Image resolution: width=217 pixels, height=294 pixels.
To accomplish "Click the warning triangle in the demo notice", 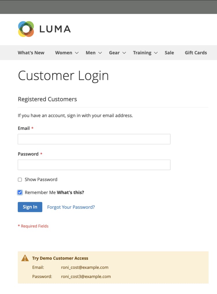I will click(x=25, y=258).
